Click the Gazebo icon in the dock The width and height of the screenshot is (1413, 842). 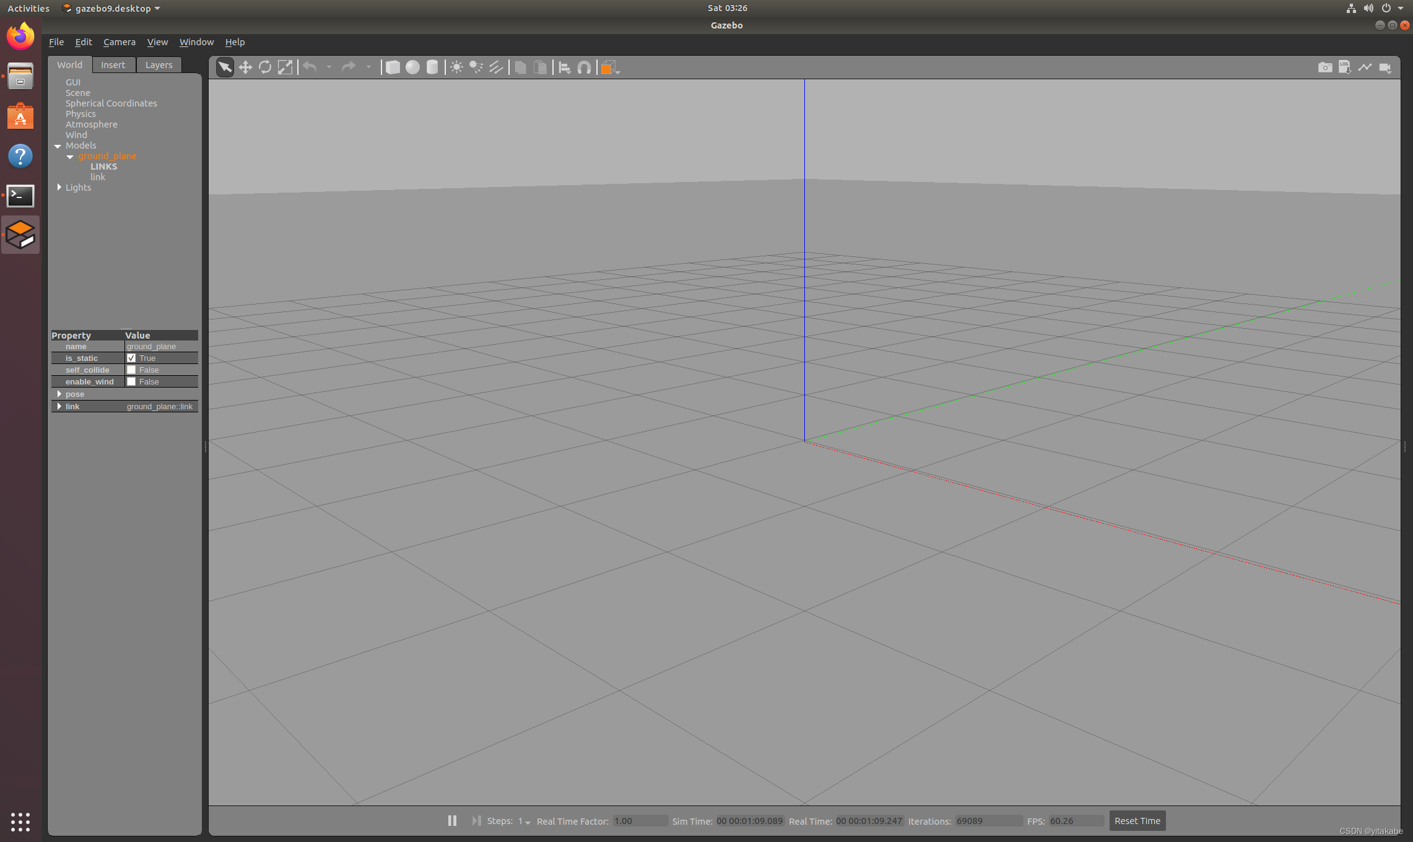[20, 235]
